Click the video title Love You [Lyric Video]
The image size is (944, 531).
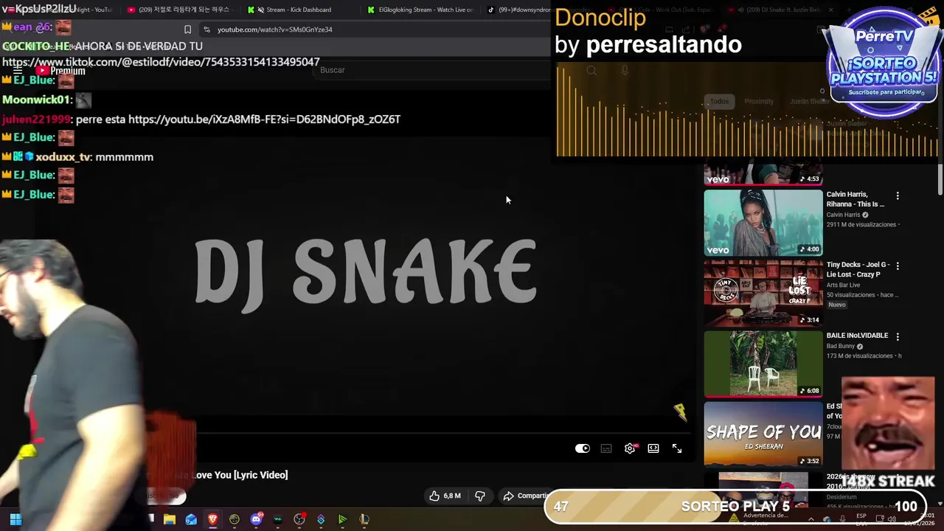240,475
